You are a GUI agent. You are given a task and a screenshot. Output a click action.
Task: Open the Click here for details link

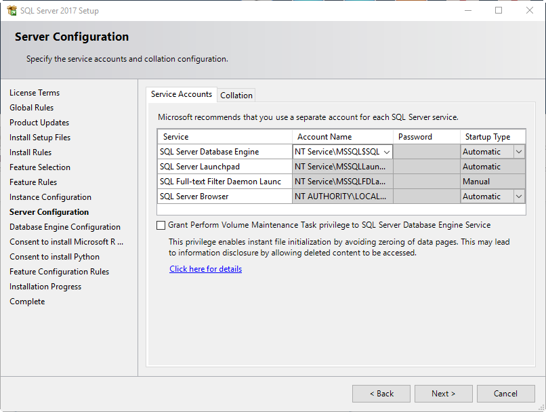coord(205,269)
